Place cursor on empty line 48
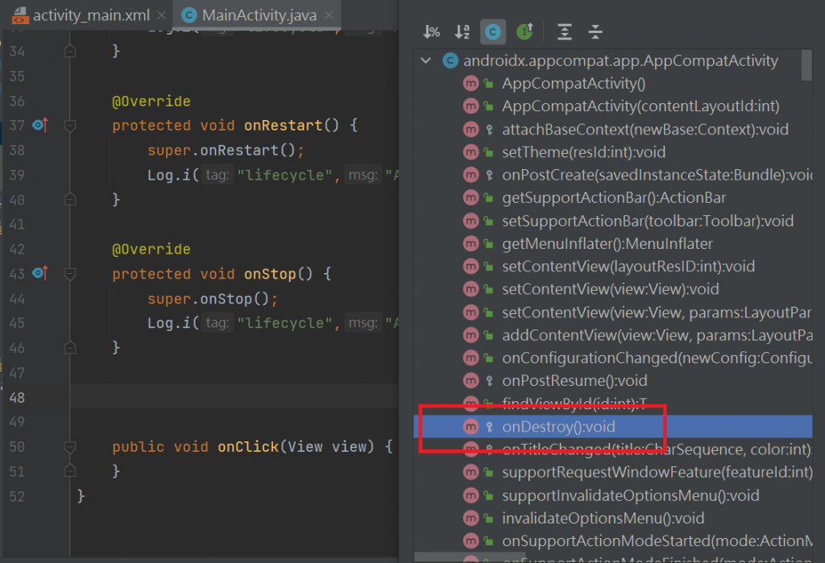Screen dimensions: 825x563 pyautogui.click(x=234, y=397)
